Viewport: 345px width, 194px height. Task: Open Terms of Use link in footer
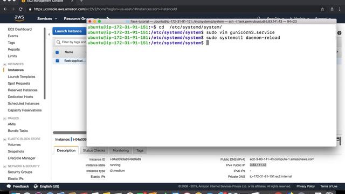click(x=329, y=186)
